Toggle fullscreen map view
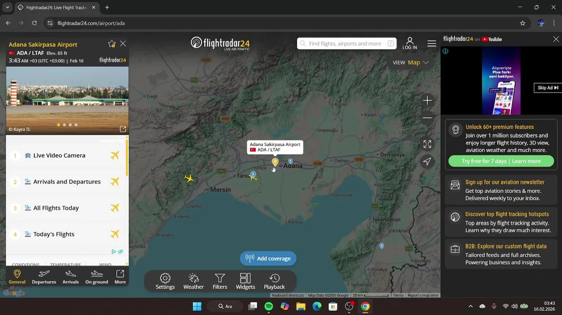Image resolution: width=562 pixels, height=315 pixels. click(x=427, y=144)
